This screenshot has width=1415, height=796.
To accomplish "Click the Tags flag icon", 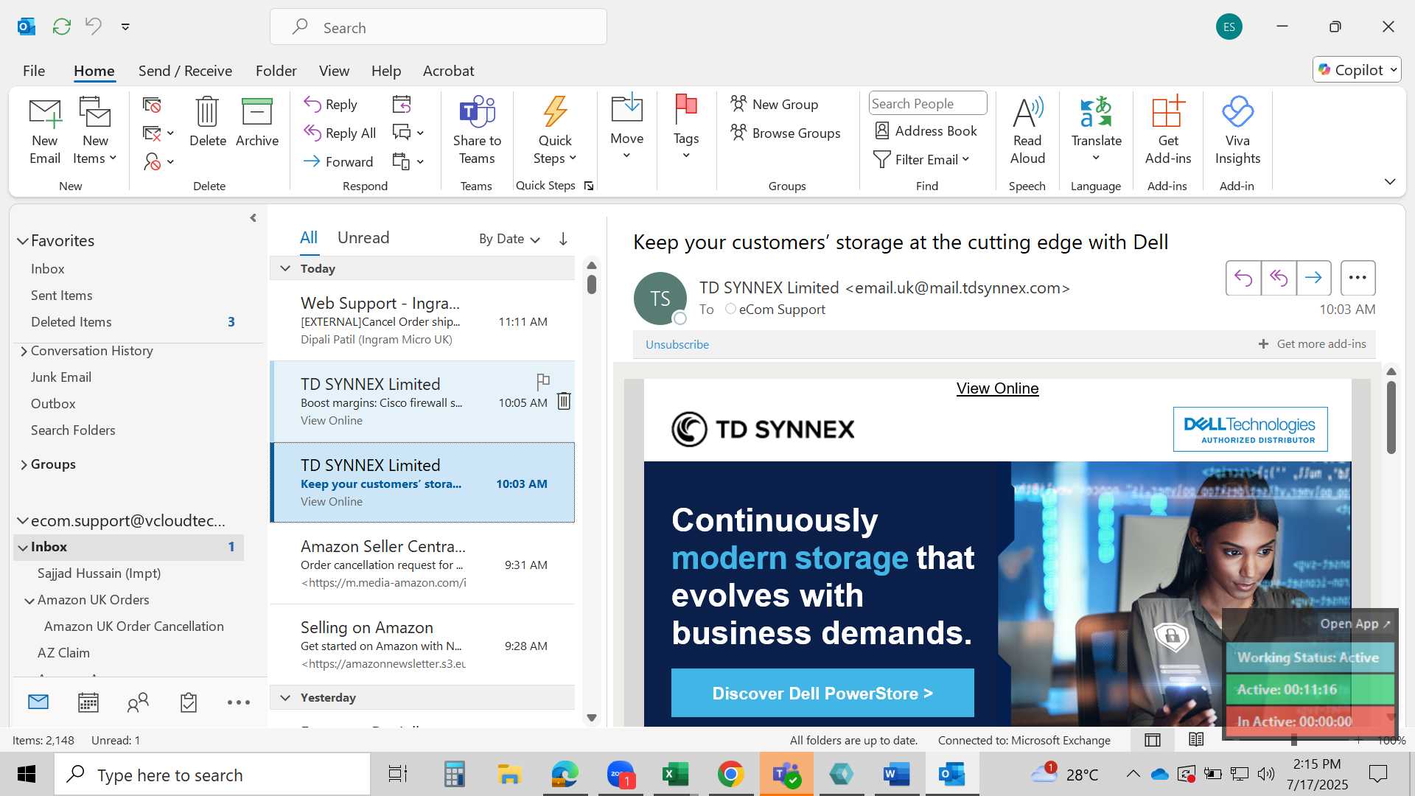I will click(x=685, y=108).
